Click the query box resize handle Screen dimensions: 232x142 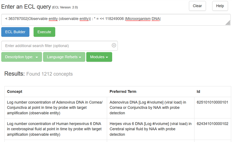[x=228, y=23]
